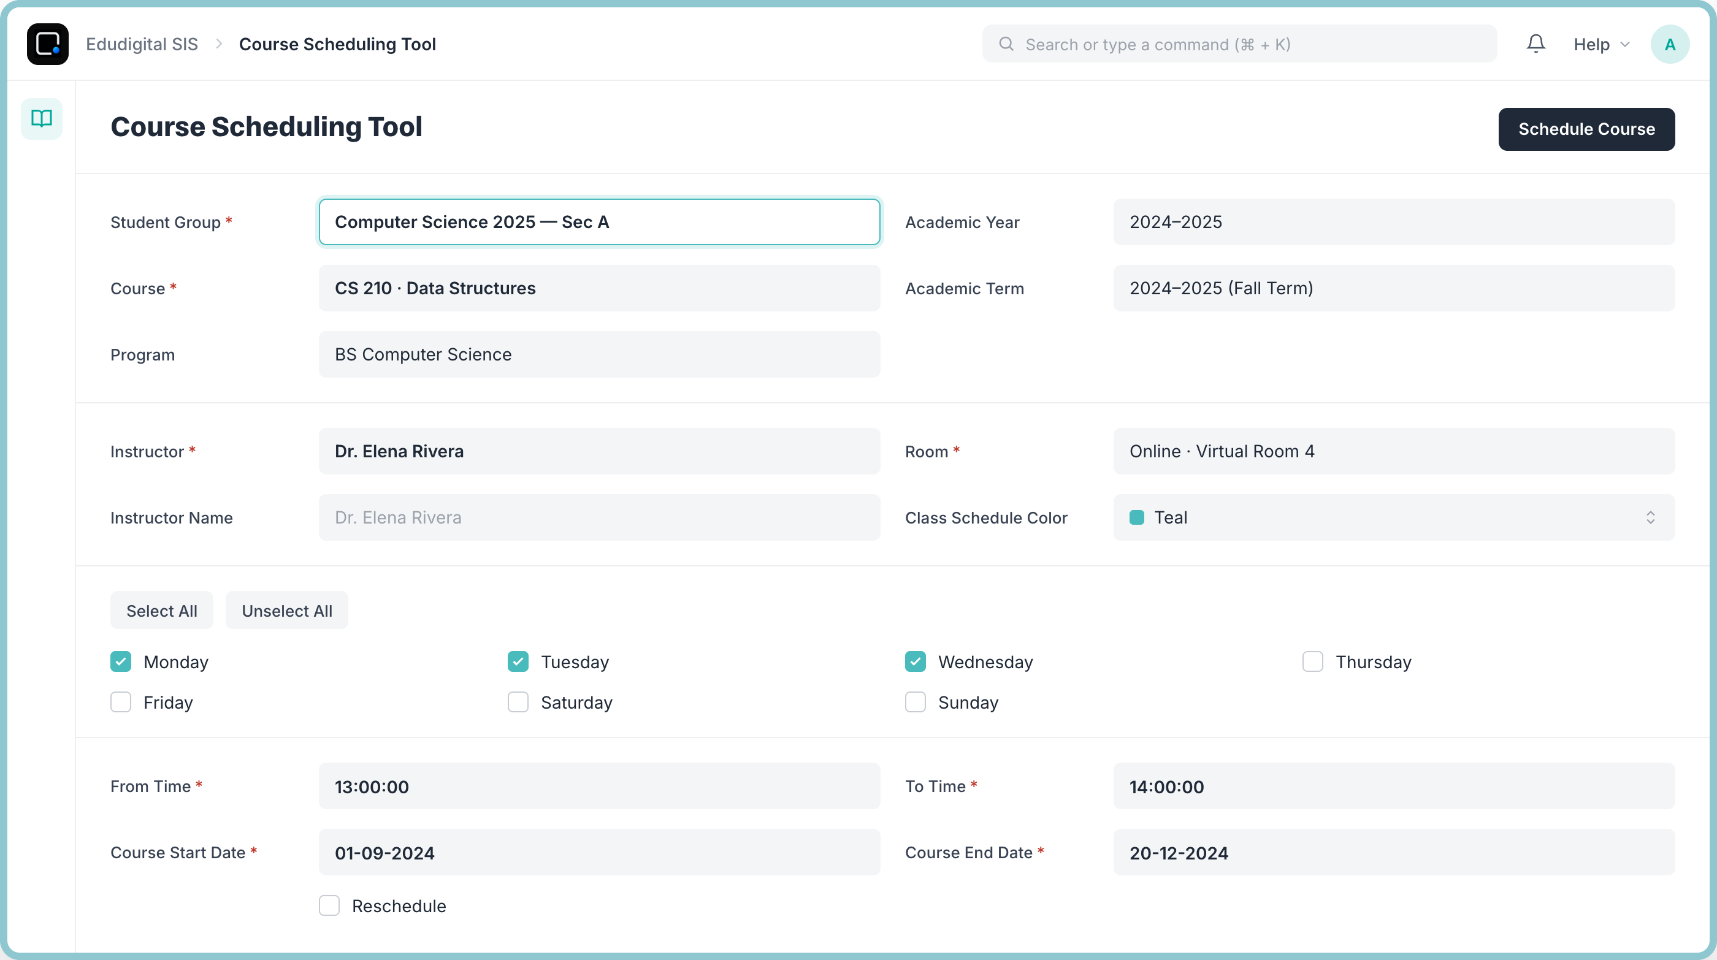
Task: Enable the Thursday checkbox
Action: click(x=1312, y=661)
